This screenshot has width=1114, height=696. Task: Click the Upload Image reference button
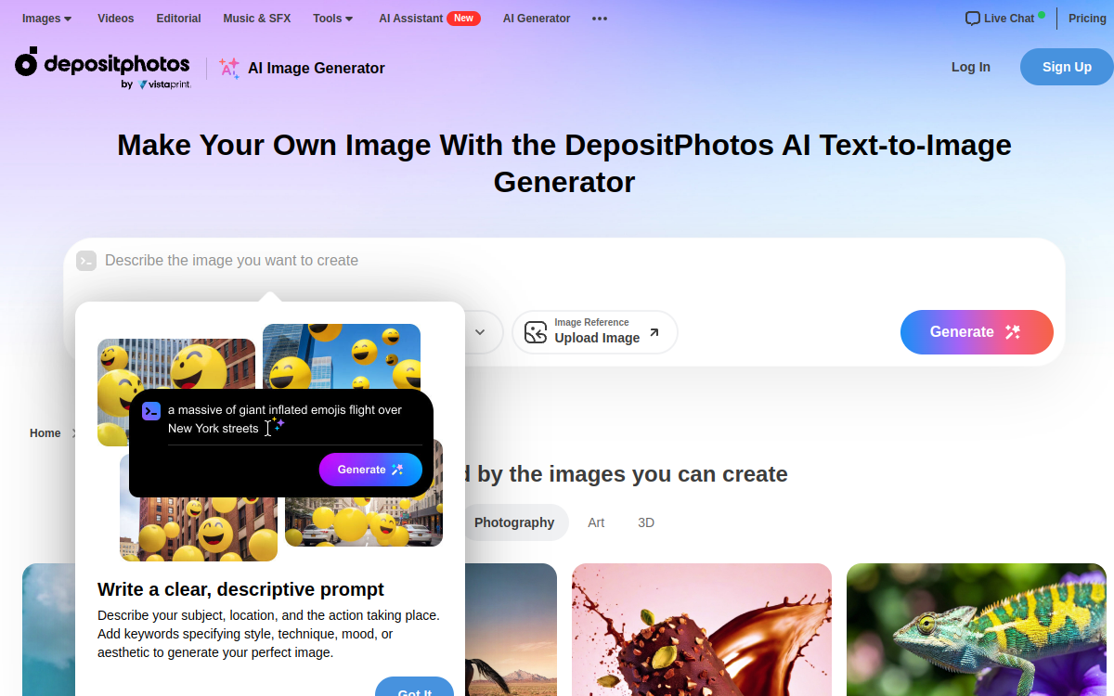pos(595,332)
